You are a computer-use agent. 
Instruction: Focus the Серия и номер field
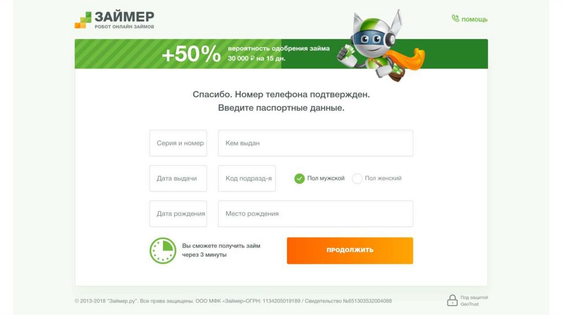[178, 143]
